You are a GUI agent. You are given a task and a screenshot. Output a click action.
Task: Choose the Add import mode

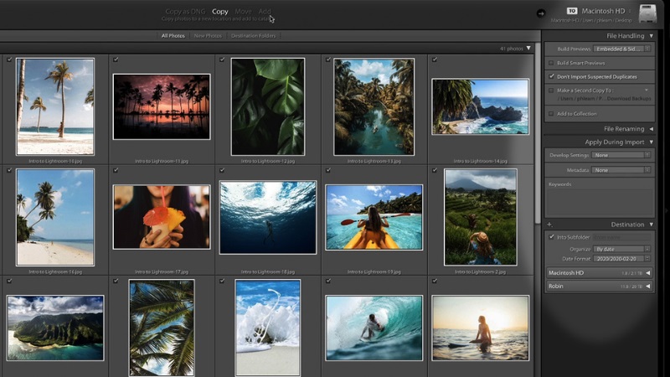pyautogui.click(x=265, y=12)
